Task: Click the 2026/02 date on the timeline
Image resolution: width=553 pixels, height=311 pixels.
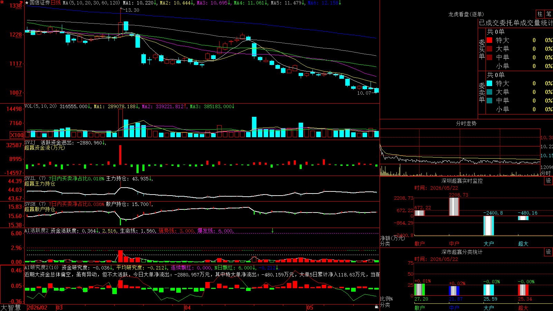Action: pyautogui.click(x=37, y=308)
